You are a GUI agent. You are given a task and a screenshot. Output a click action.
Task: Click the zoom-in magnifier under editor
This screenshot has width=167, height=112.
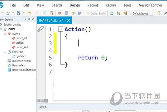[x=38, y=100]
